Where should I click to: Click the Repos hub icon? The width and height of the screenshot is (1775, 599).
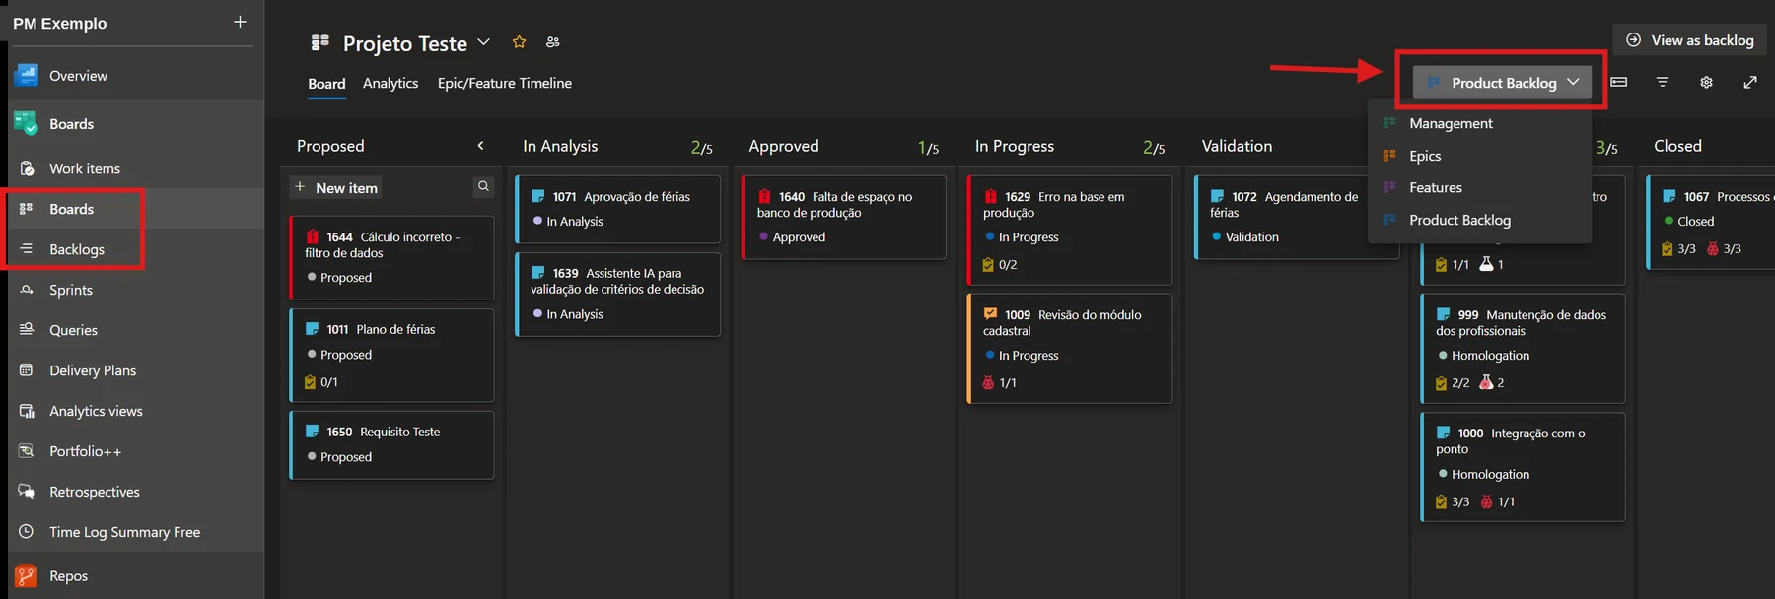coord(27,576)
